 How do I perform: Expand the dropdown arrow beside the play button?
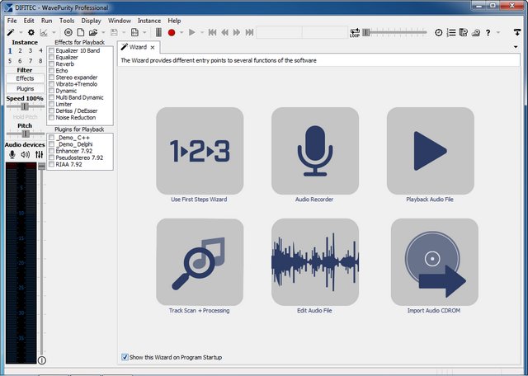[x=200, y=33]
